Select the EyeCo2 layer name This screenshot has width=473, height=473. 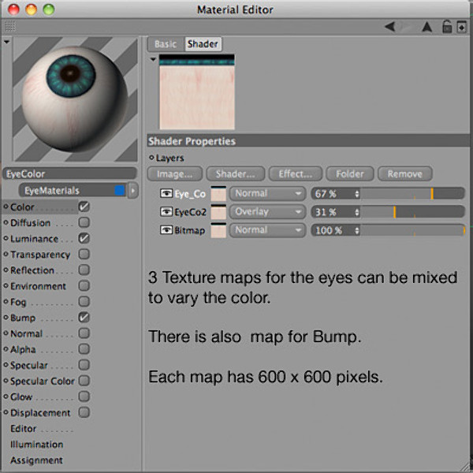[x=190, y=212]
